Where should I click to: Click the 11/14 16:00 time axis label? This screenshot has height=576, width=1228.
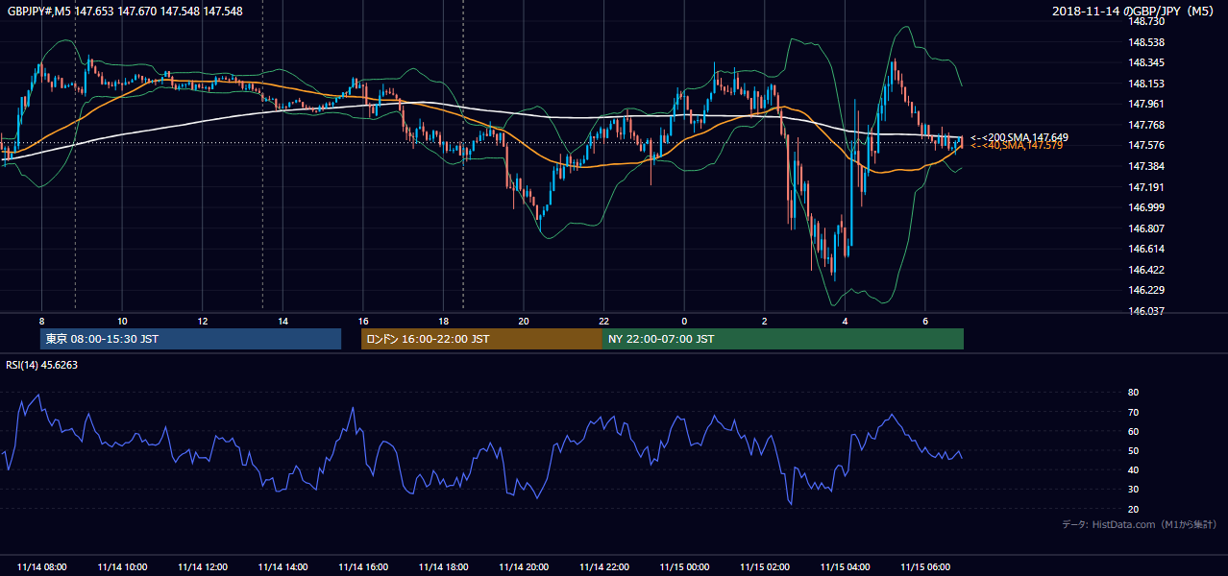[363, 567]
